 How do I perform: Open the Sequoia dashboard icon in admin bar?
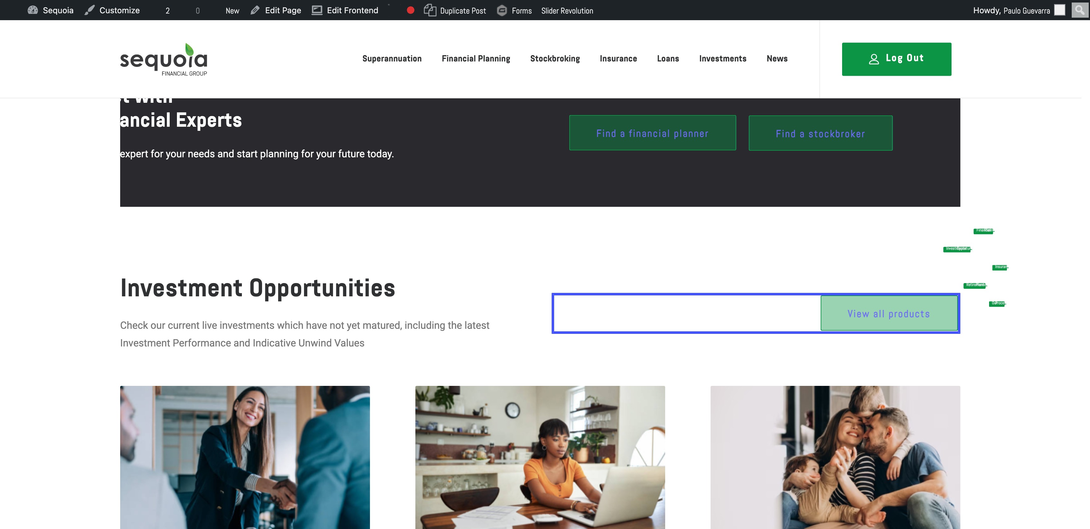[32, 10]
